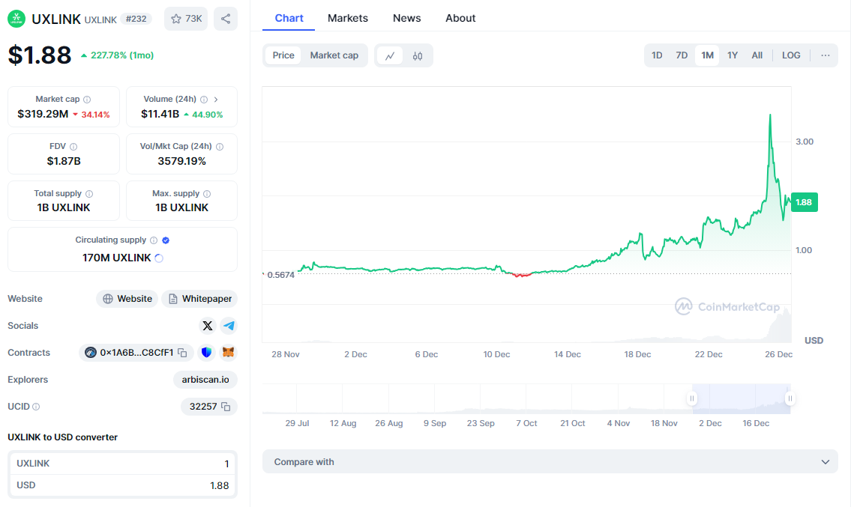Click the 3579.19% Vol/Mkt Cap value
The image size is (851, 507).
click(x=181, y=161)
